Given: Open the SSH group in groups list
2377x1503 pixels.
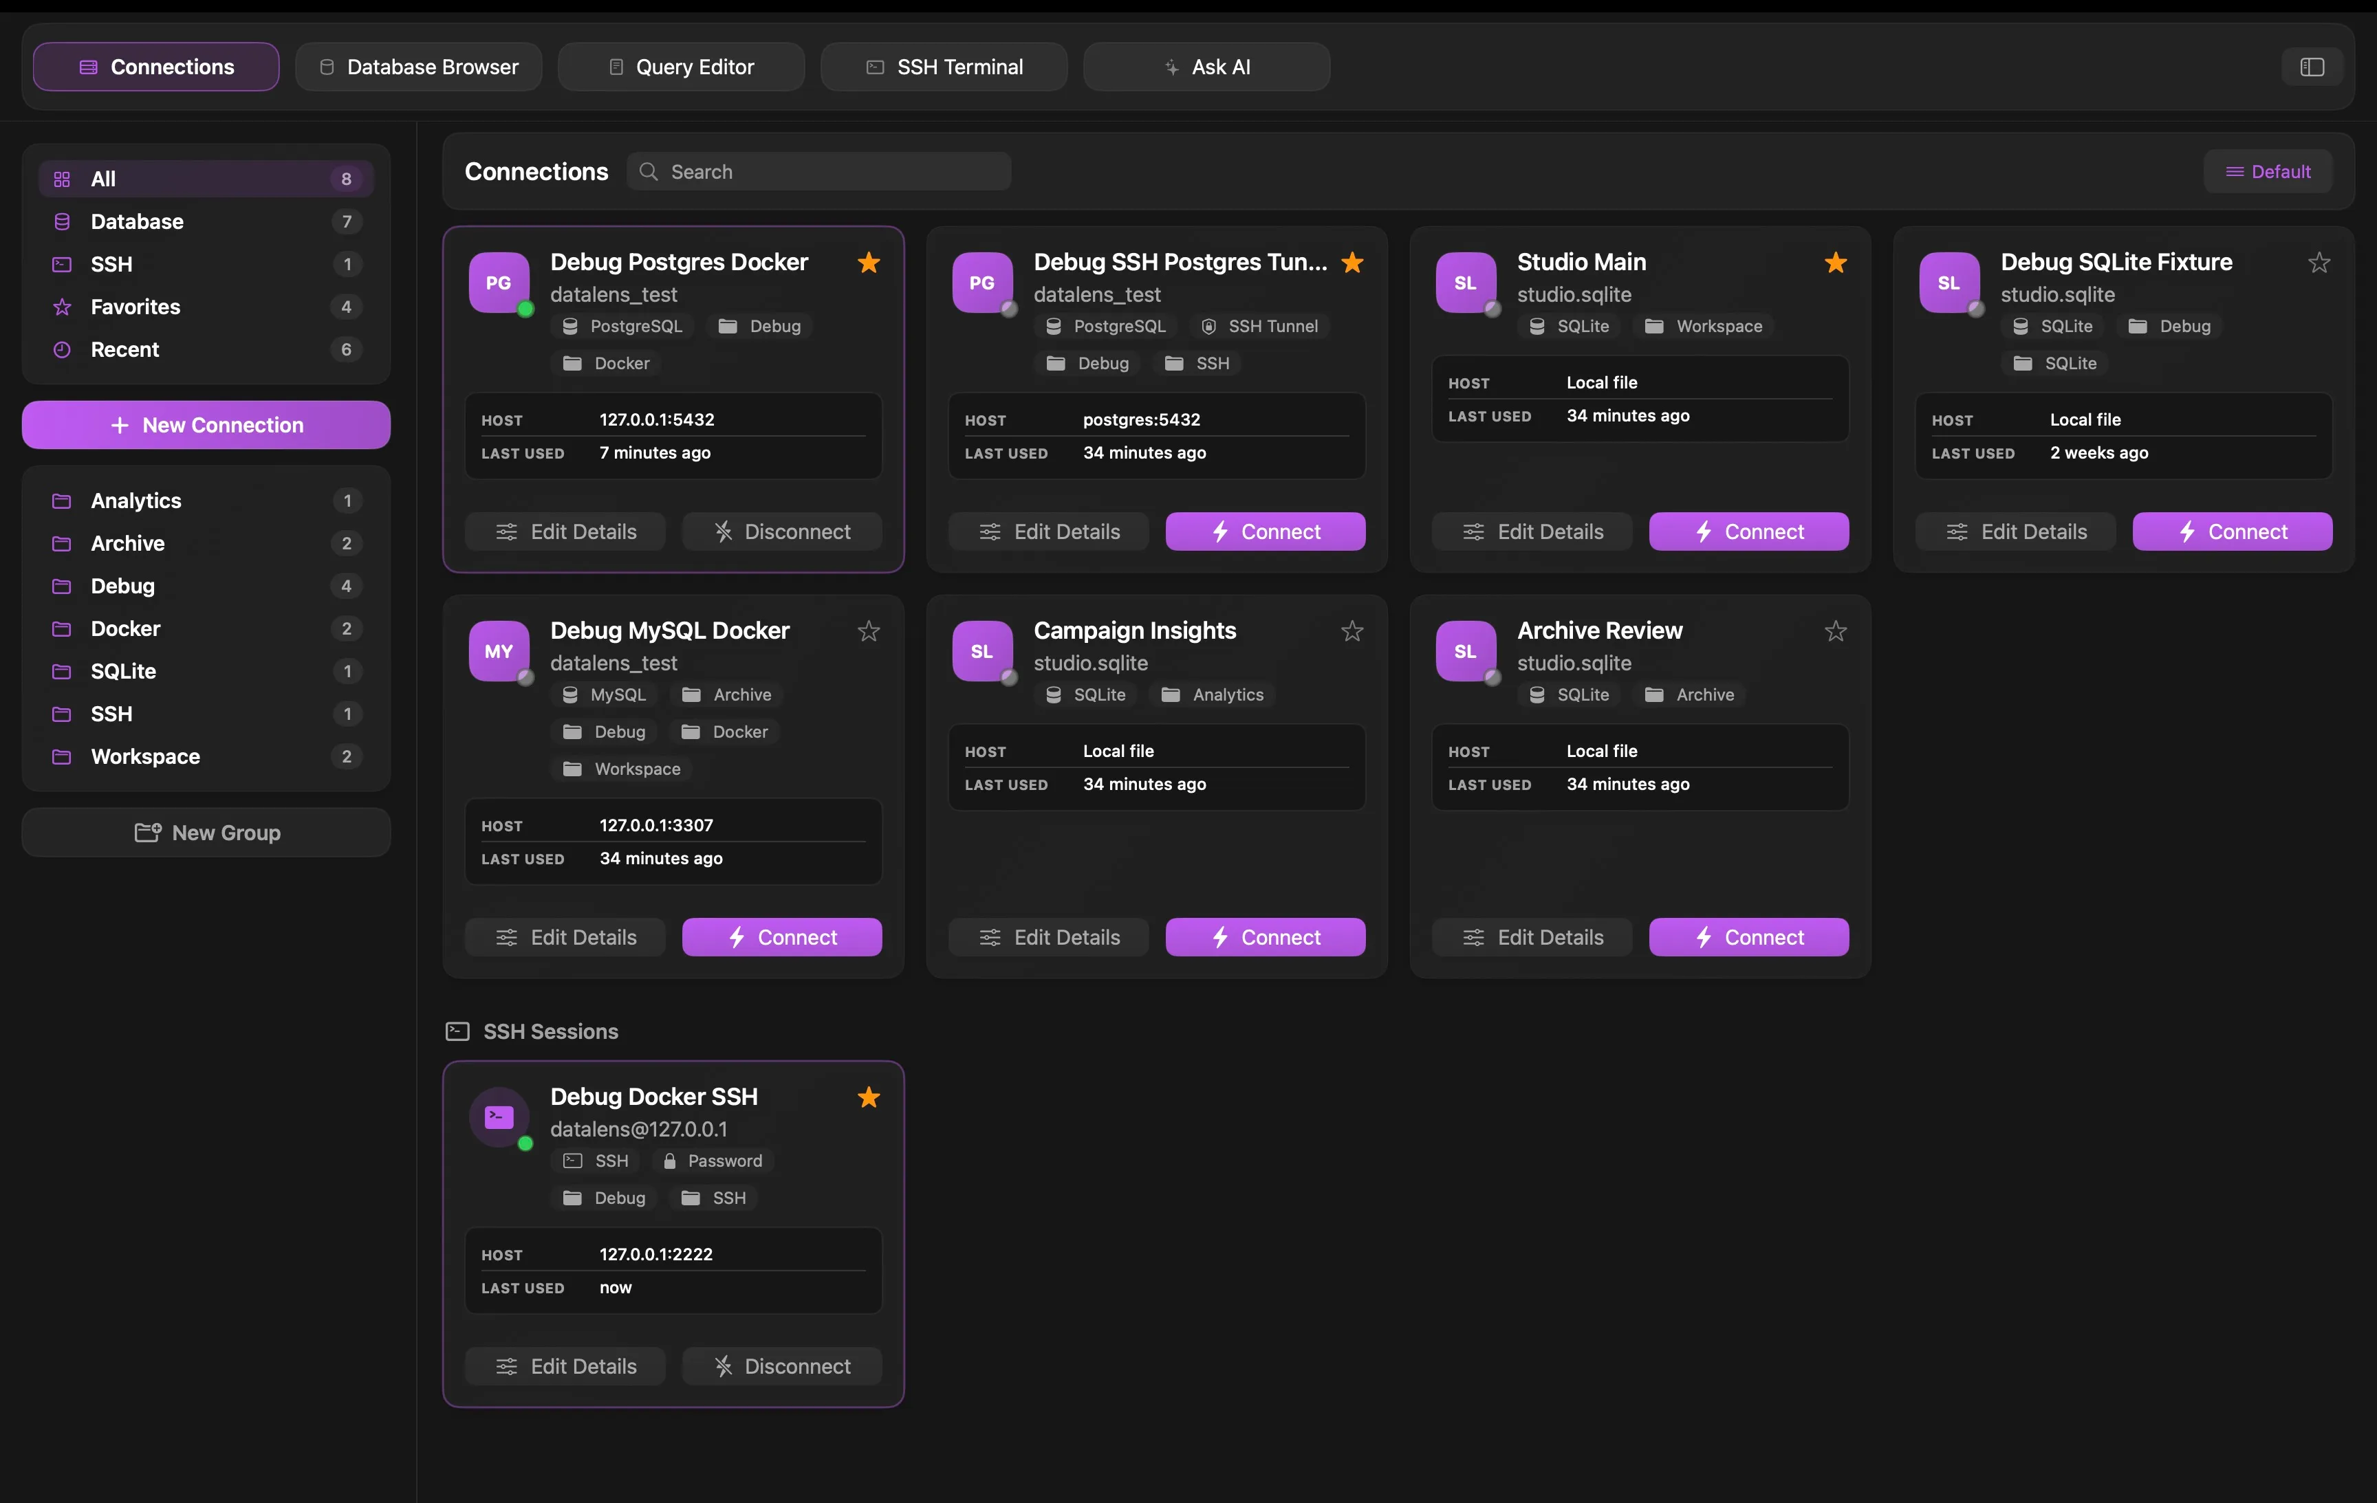Looking at the screenshot, I should pyautogui.click(x=206, y=714).
